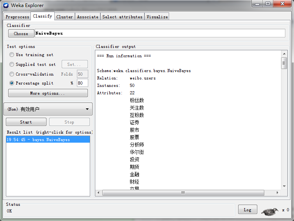Click the output scroll down arrow

coord(284,186)
